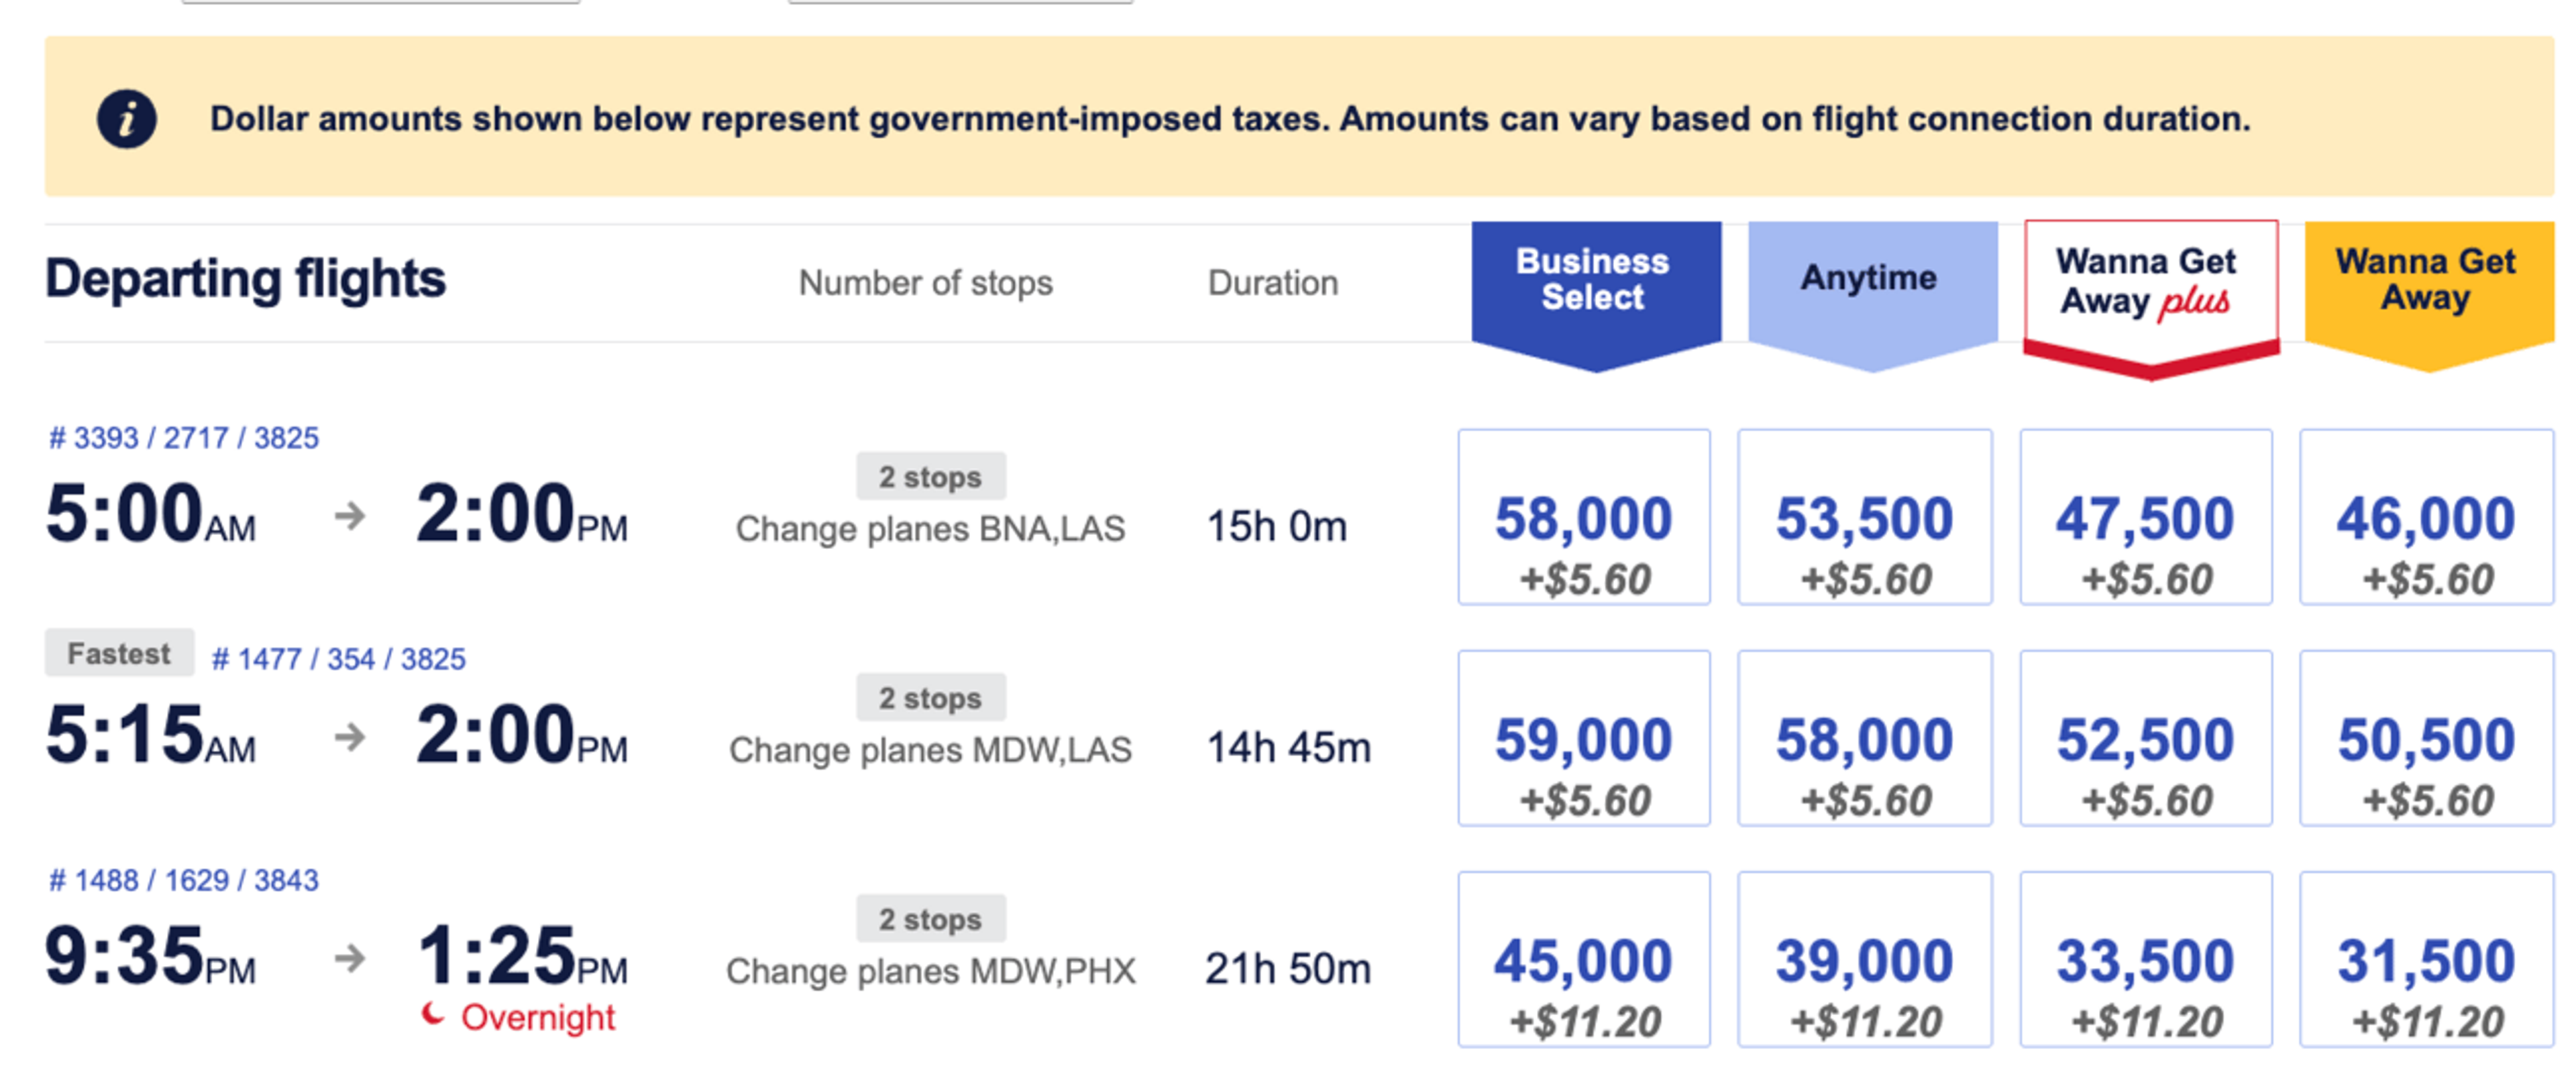Image resolution: width=2576 pixels, height=1074 pixels.
Task: Choose the 46,000 points Wanna Get Away fare
Action: [x=2426, y=518]
